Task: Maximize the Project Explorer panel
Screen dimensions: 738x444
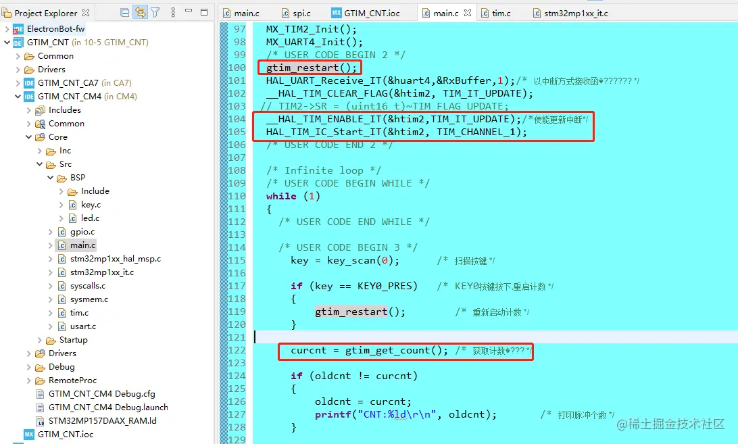Action: point(204,12)
